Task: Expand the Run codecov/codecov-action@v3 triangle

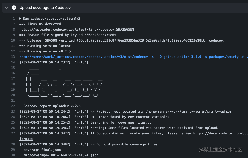Action: pos(21,19)
